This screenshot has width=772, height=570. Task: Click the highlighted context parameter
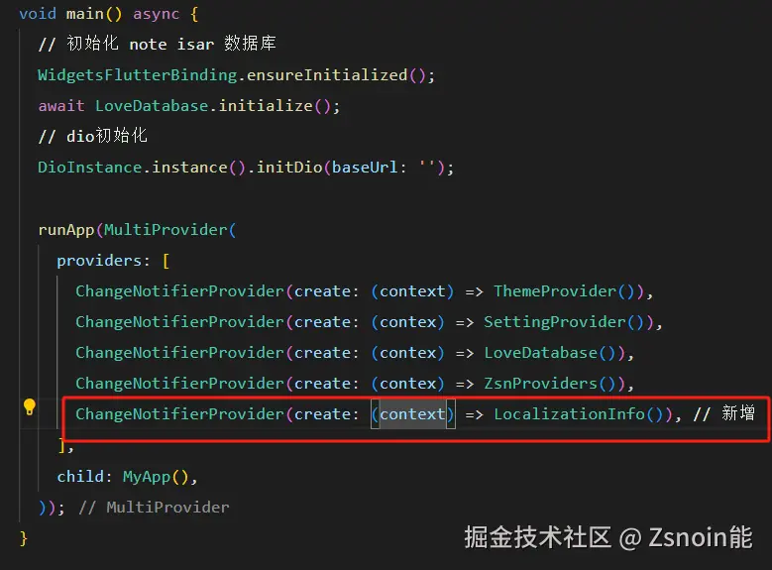[x=412, y=413]
